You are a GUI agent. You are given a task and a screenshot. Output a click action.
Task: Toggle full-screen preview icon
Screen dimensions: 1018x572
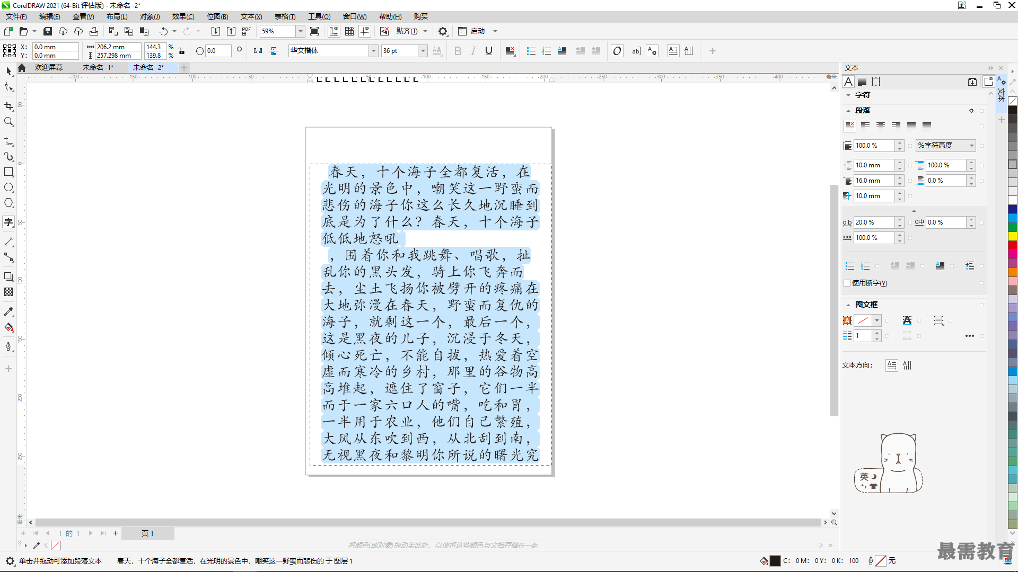(314, 31)
